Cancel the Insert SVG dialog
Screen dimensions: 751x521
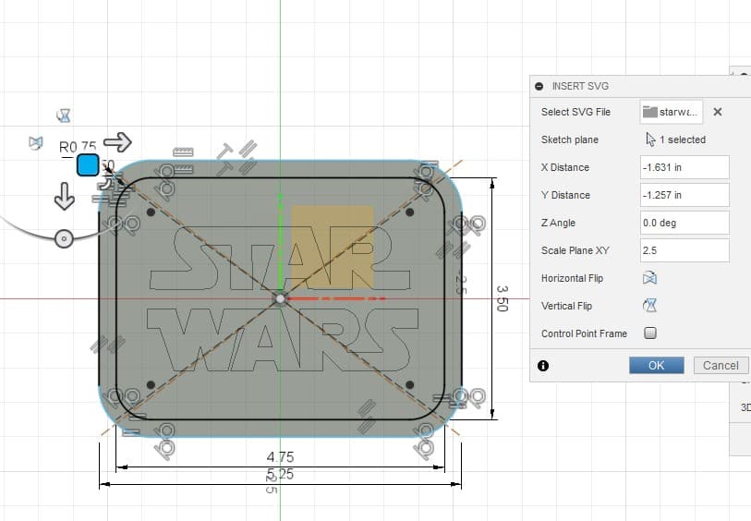click(721, 366)
